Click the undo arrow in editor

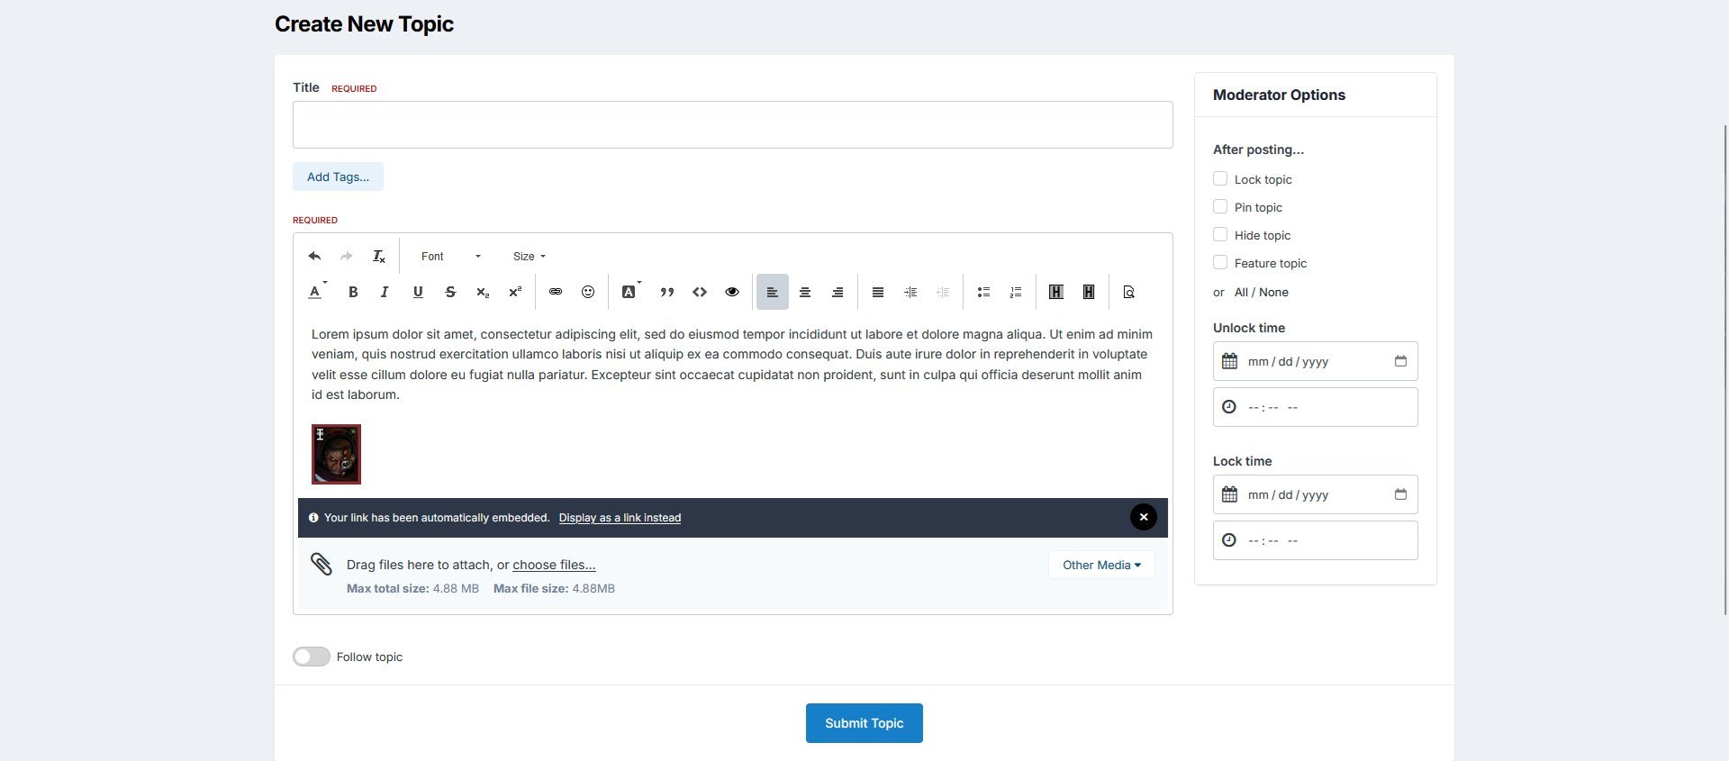(x=314, y=257)
